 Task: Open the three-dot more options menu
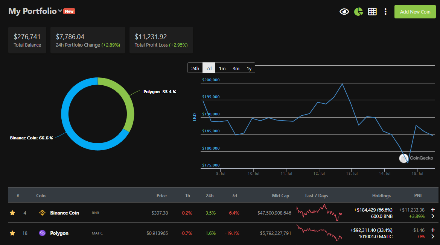[385, 12]
